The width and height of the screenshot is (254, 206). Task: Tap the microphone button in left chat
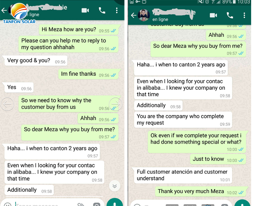point(115,203)
